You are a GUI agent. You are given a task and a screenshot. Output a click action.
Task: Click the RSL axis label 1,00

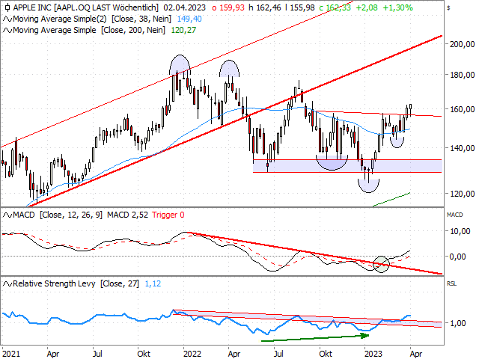[x=457, y=323]
